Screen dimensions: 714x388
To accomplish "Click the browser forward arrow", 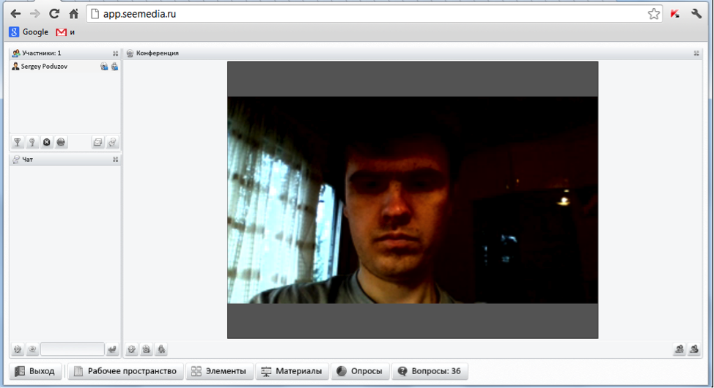I will pos(34,14).
